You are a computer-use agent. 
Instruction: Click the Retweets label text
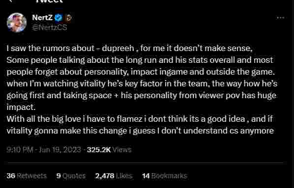pyautogui.click(x=31, y=176)
